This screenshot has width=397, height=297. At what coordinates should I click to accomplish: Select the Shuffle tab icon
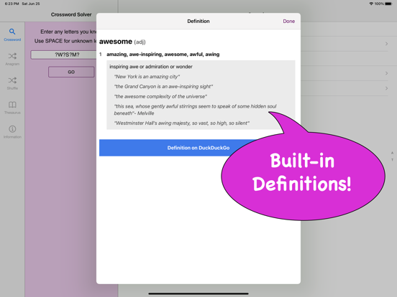12,80
